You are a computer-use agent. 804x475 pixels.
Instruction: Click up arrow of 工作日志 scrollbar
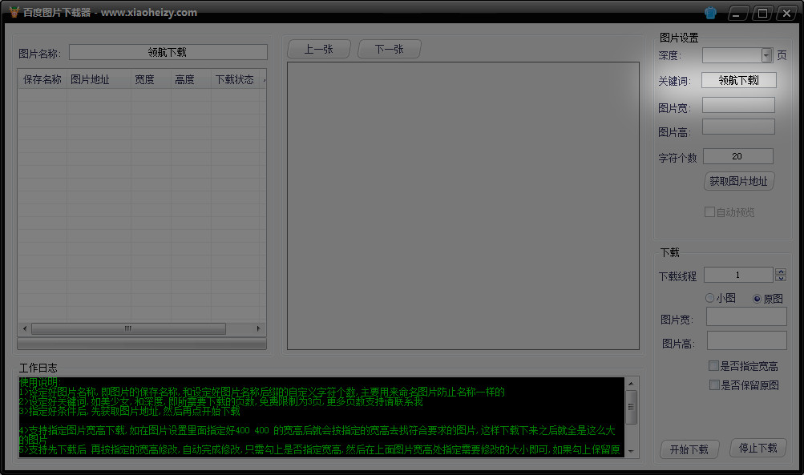click(631, 384)
